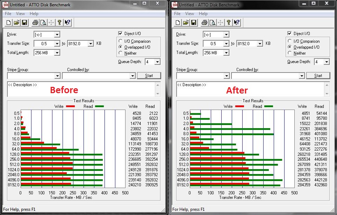Toggle the Direct I/O checkbox in the Before window
Screen dimensions: 337x215
pos(120,33)
